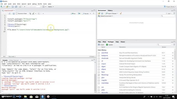The height and width of the screenshot is (99, 177).
Task: Open the Mail app from the taskbar
Action: point(37,97)
